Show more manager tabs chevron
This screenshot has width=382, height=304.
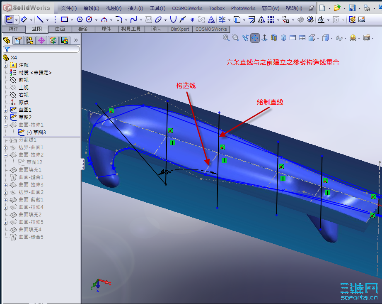76,40
